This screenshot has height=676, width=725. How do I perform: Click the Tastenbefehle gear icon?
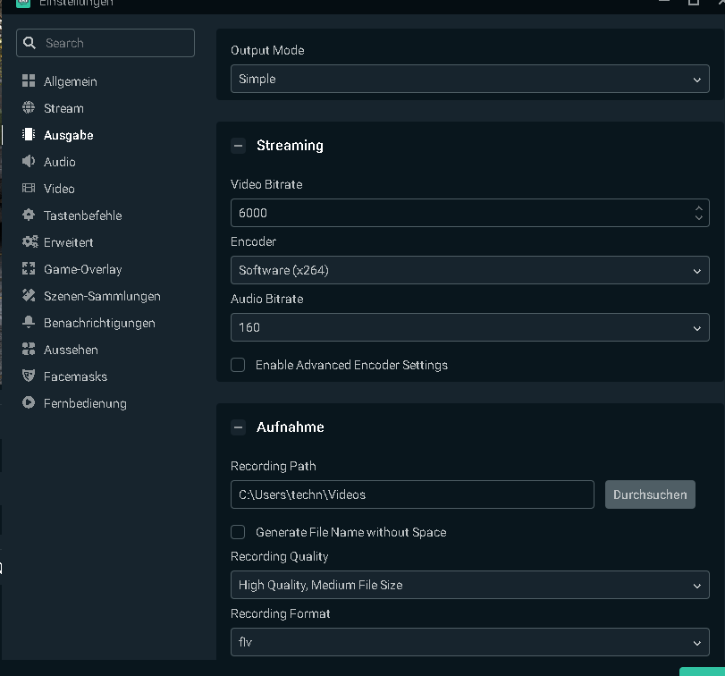(29, 215)
